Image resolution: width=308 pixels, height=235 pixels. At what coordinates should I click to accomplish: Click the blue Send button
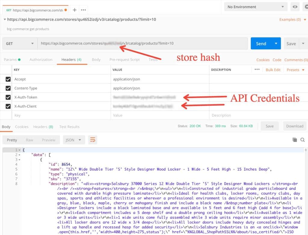pyautogui.click(x=261, y=43)
